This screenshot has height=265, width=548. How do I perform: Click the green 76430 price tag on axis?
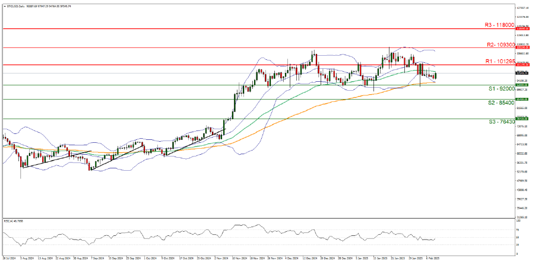(522, 119)
